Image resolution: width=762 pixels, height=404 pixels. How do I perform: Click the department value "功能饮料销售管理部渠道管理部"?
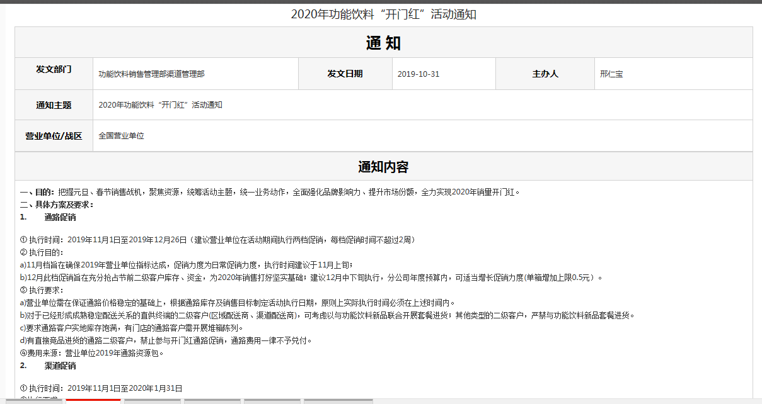(151, 74)
